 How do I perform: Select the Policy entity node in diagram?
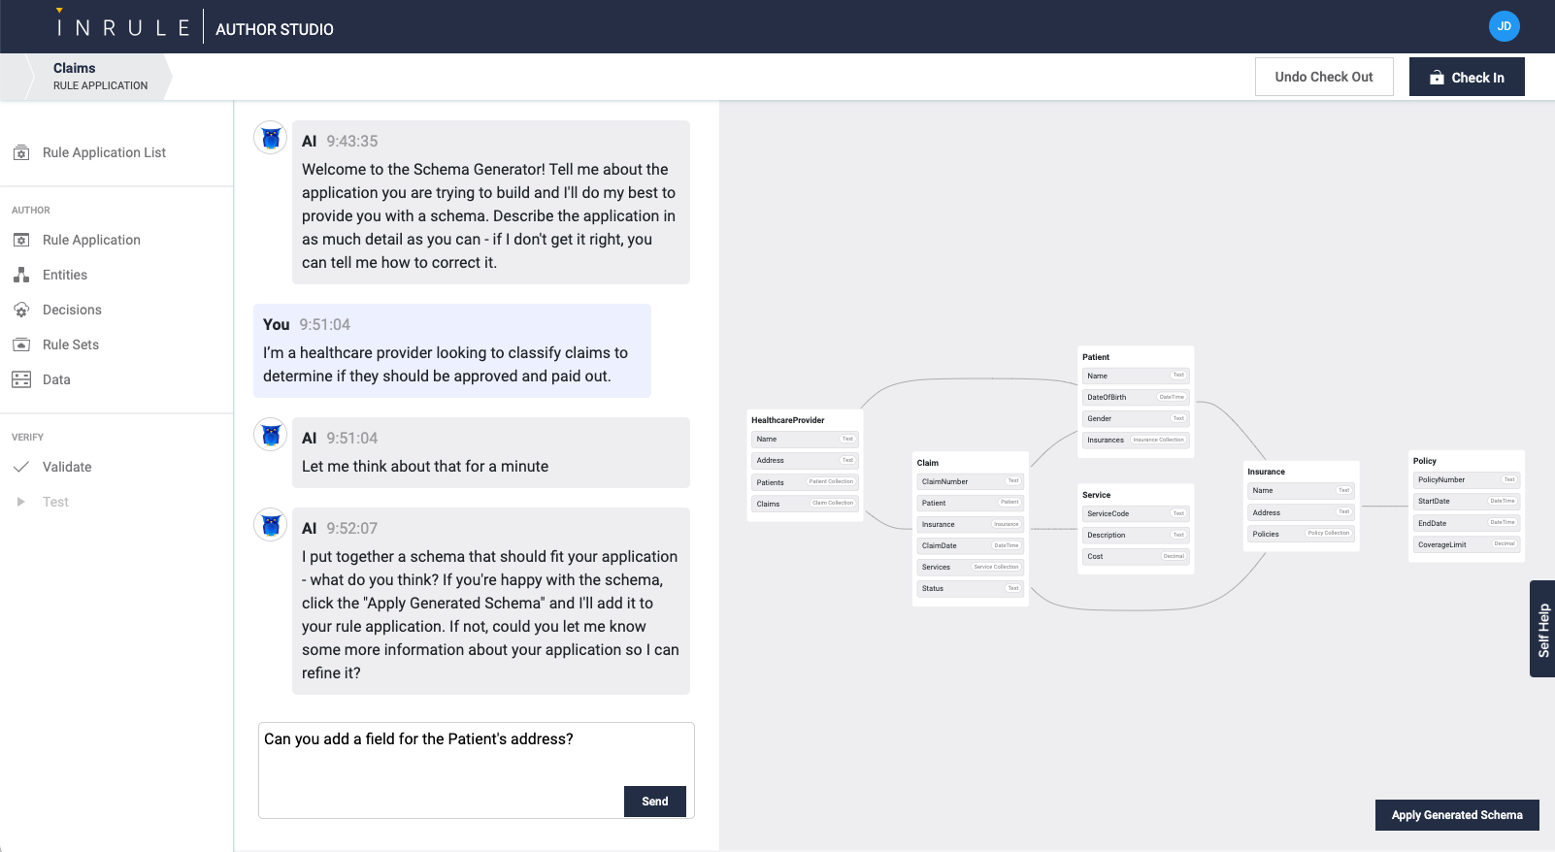(x=1425, y=461)
